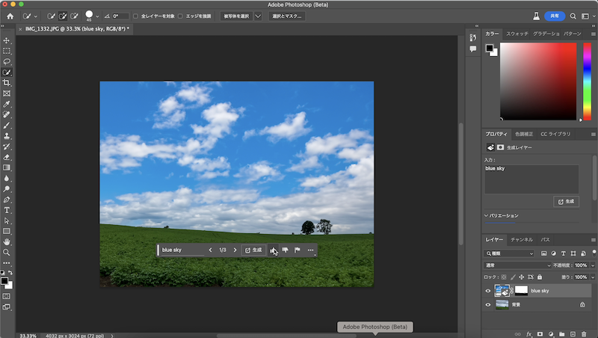The height and width of the screenshot is (338, 598).
Task: Click 生成 button in contextual taskbar
Action: [x=253, y=251]
